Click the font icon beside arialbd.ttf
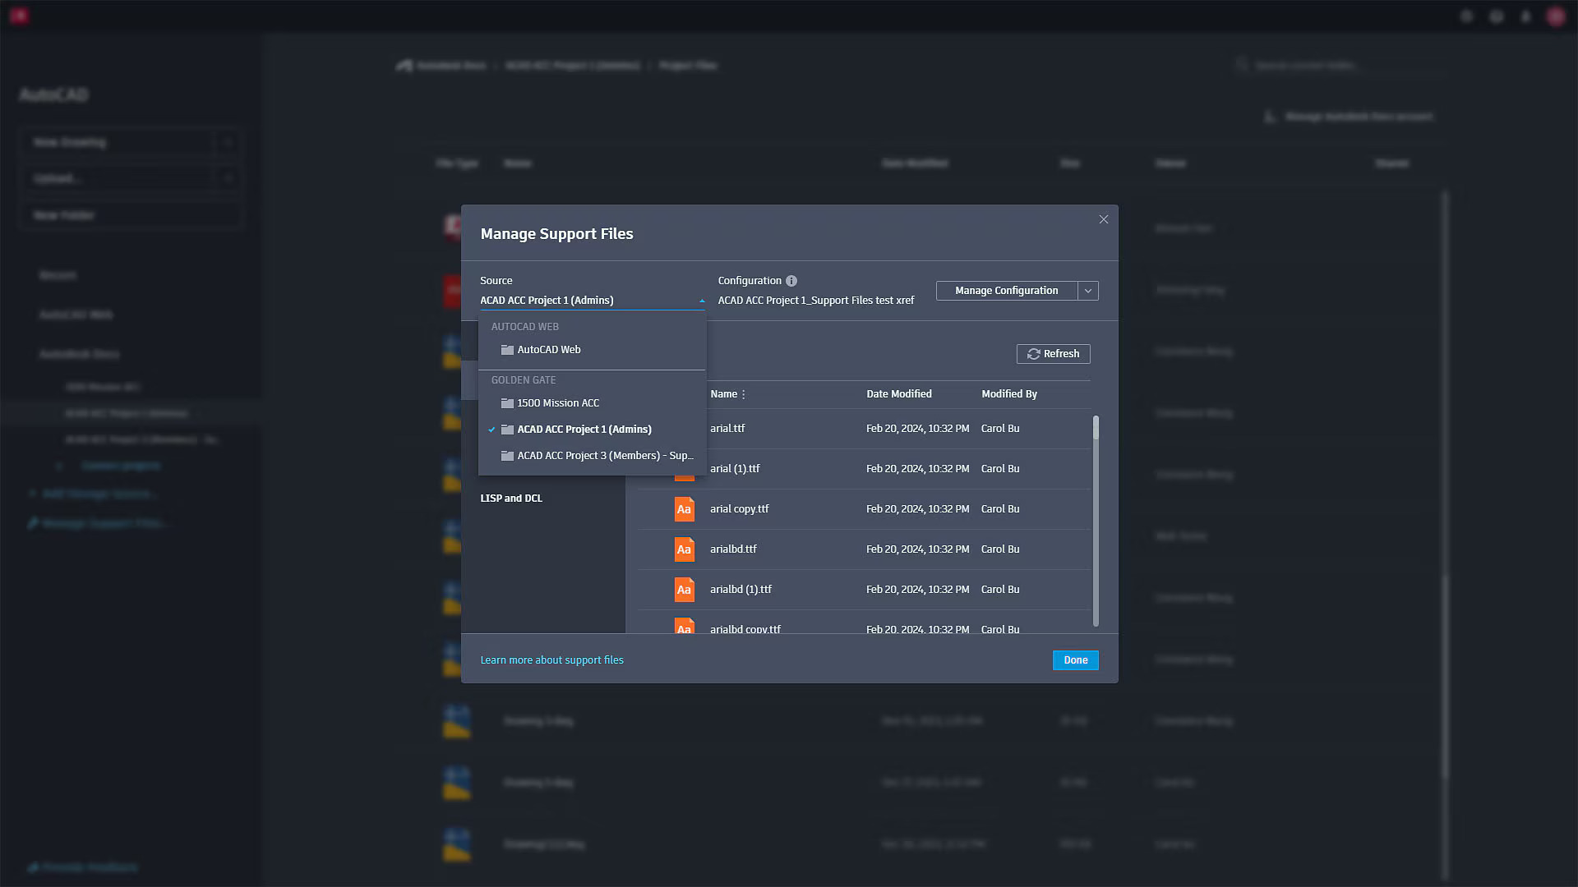1578x887 pixels. click(684, 549)
